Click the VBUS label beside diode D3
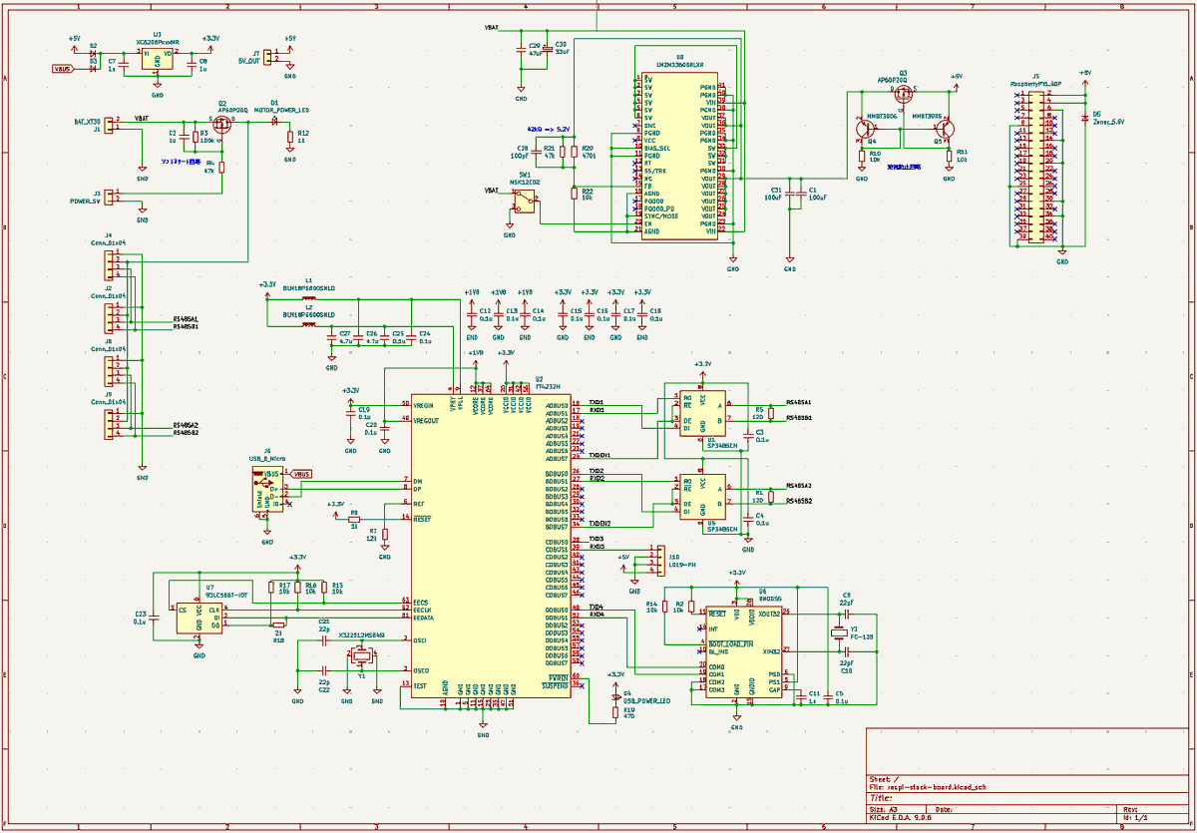Image resolution: width=1197 pixels, height=833 pixels. point(63,69)
